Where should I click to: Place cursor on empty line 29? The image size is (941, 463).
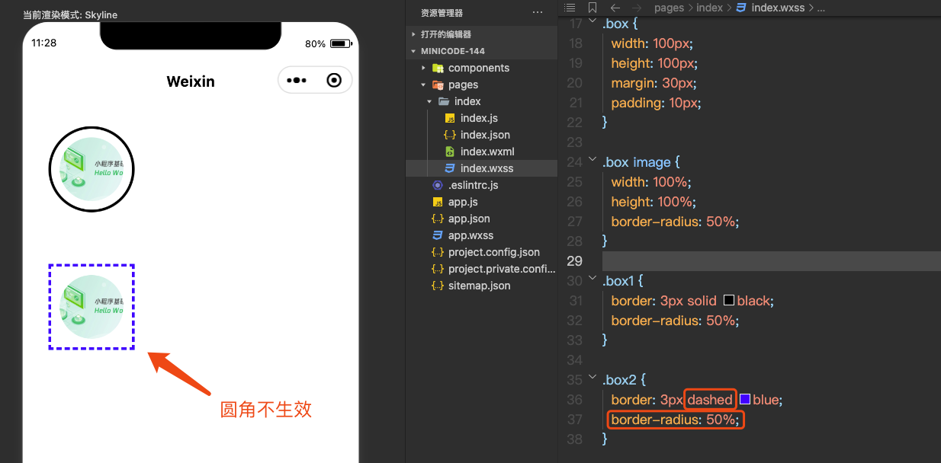coord(770,261)
